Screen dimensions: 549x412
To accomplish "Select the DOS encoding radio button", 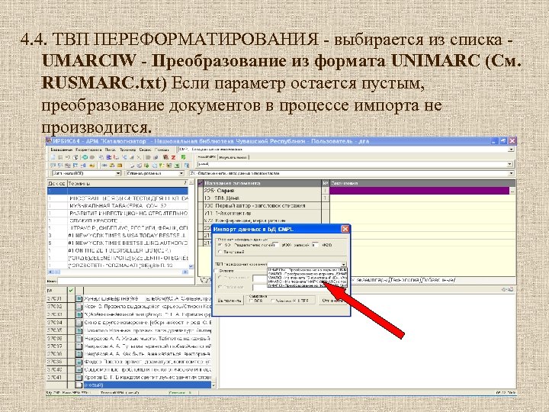I will pyautogui.click(x=252, y=301).
